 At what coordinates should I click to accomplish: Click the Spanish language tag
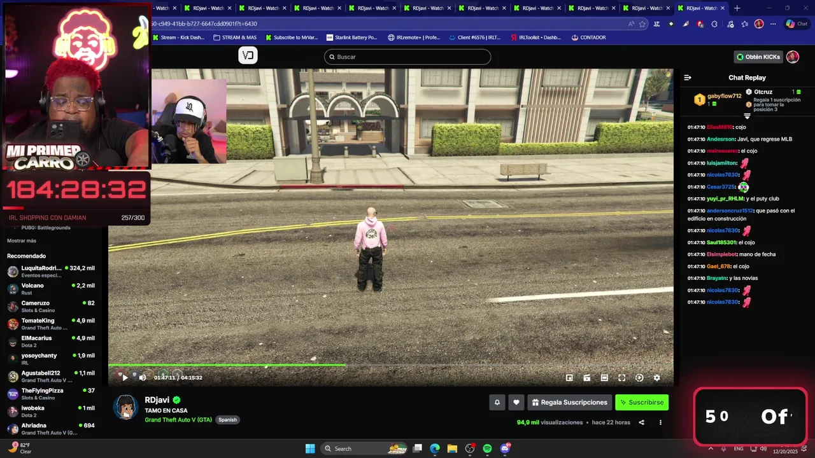click(227, 420)
